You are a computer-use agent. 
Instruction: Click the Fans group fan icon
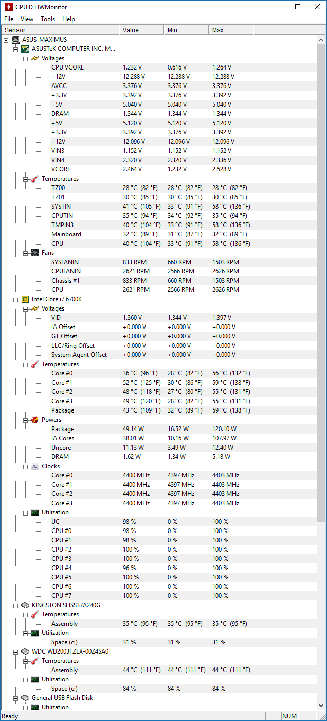pos(34,253)
